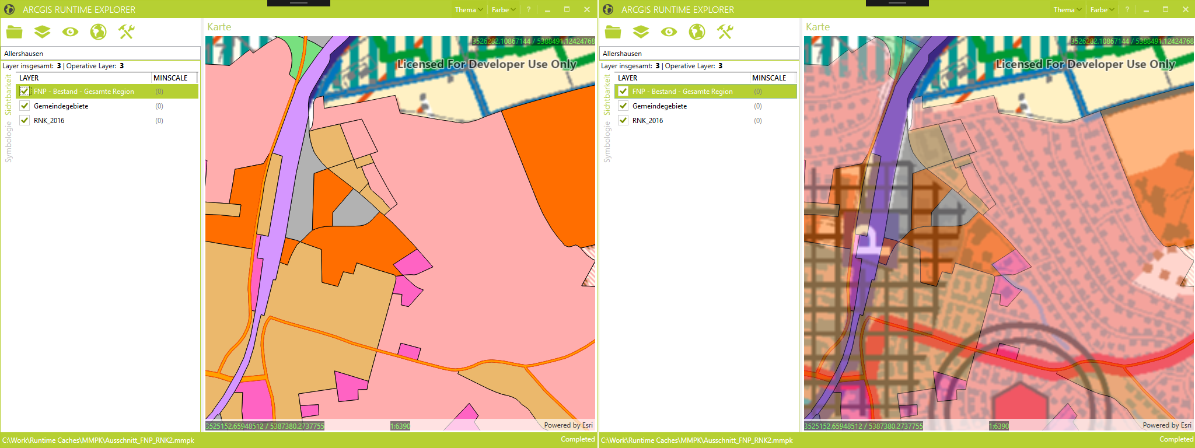Image resolution: width=1195 pixels, height=448 pixels.
Task: Open folder icon in left window toolbar
Action: pos(14,32)
